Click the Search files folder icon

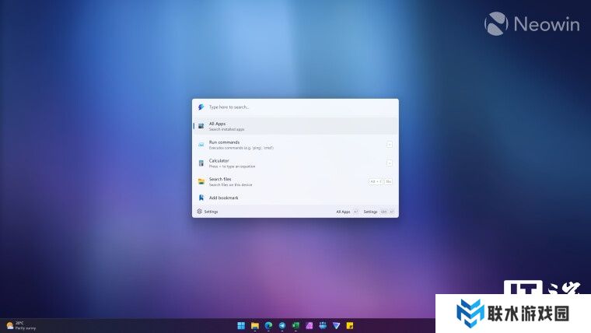[x=201, y=181]
